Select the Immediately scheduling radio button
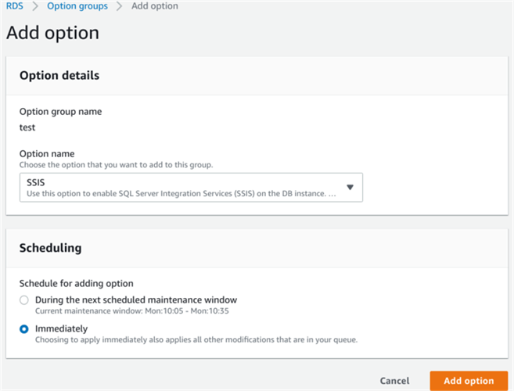This screenshot has width=514, height=391. (24, 328)
